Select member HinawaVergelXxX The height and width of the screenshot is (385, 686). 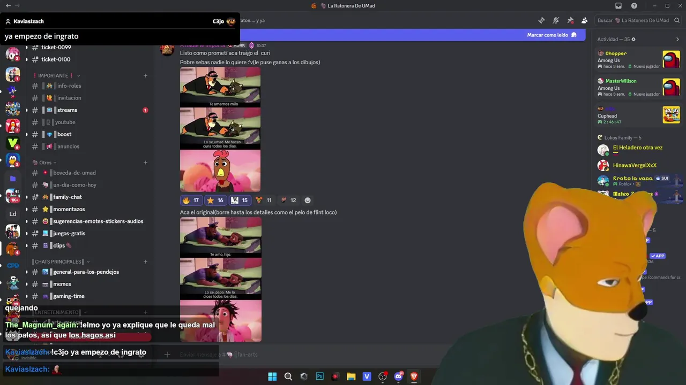tap(635, 165)
